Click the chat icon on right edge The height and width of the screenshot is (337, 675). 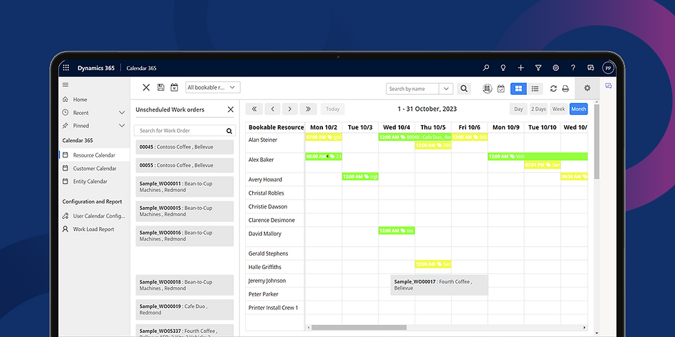608,86
